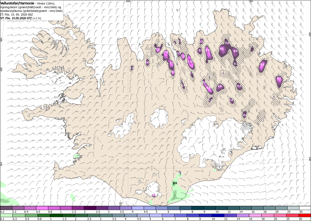Viewport: 311px width, 221px height.
Task: Click the 'slydda/snjókoma (grátt/bleikt/grænt' header line
Action: 31,11
